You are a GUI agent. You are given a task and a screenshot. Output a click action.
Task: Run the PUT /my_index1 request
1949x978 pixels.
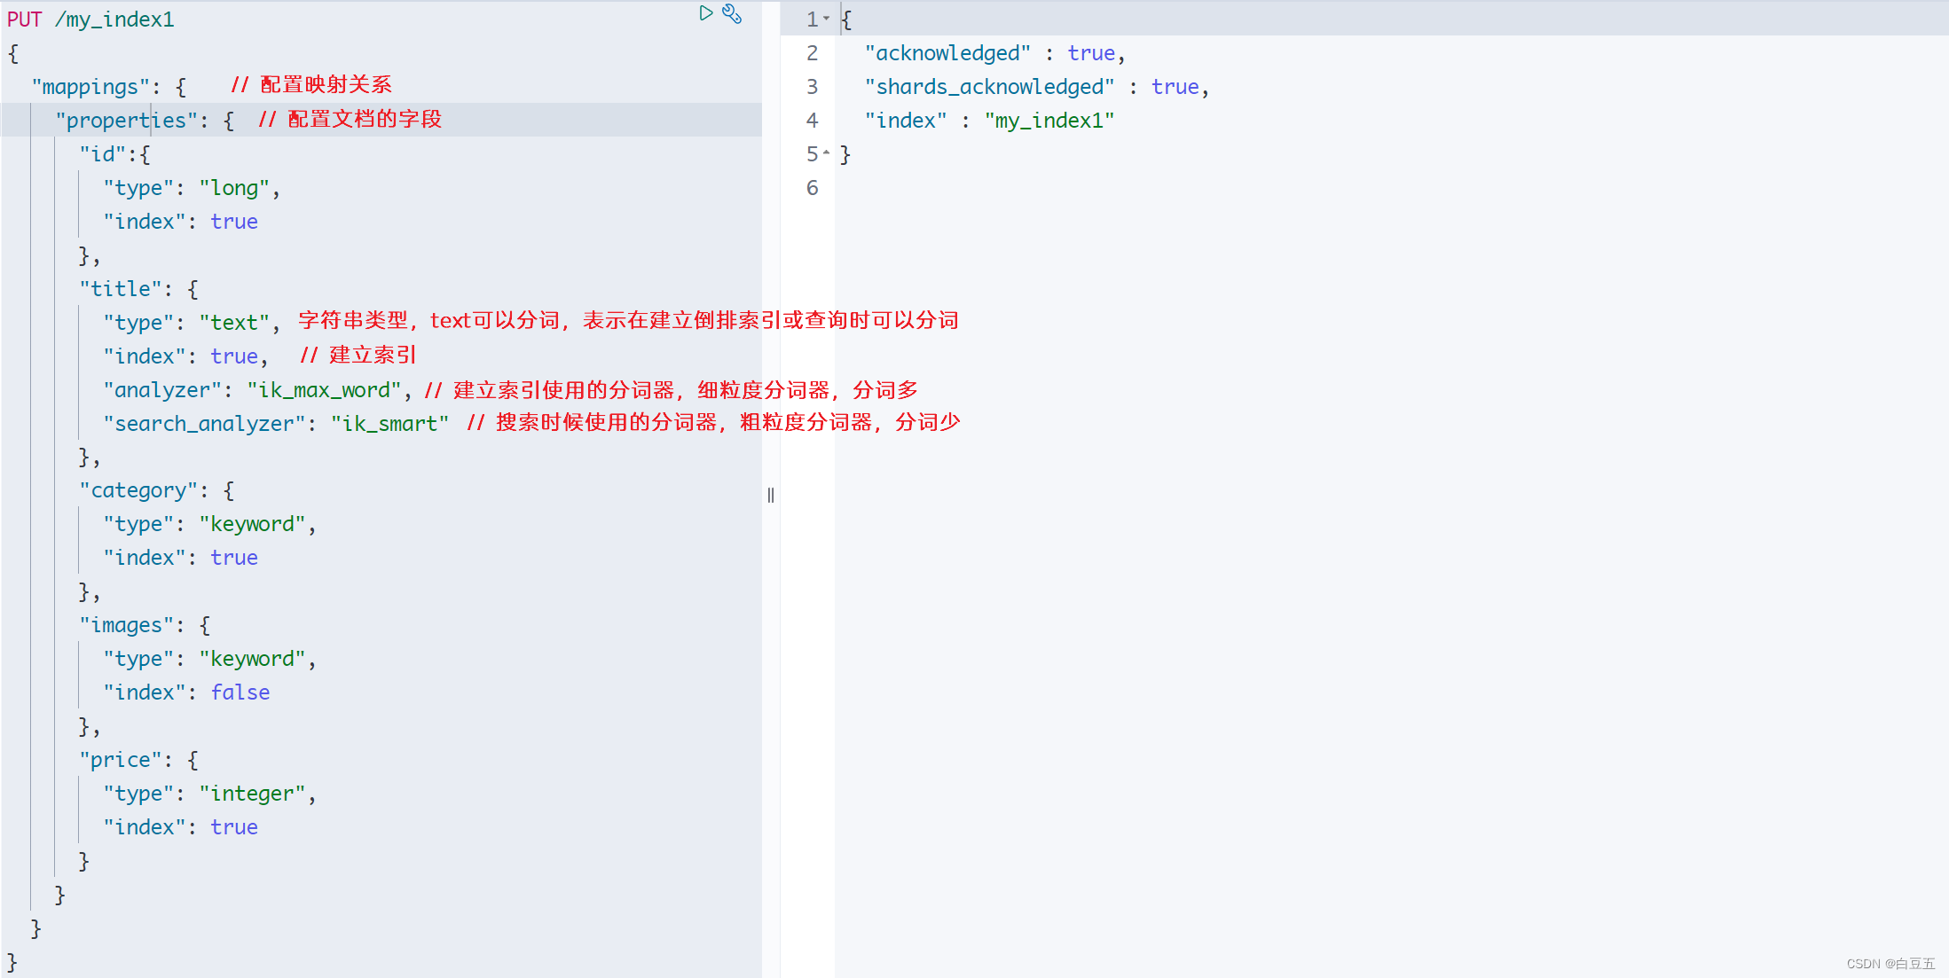705,13
